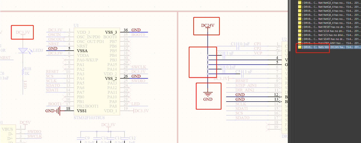Click the CP1 net label
The height and width of the screenshot is (143, 361).
[x=257, y=44]
